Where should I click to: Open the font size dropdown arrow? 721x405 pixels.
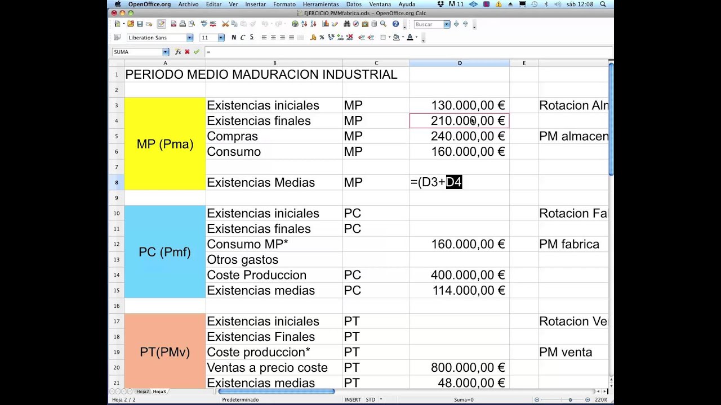[221, 38]
